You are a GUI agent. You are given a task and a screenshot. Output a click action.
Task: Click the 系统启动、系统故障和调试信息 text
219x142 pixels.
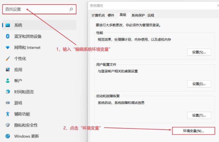(121, 103)
